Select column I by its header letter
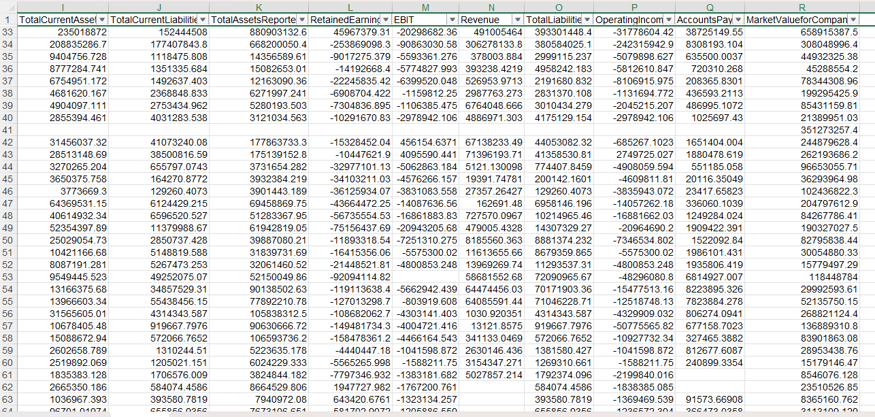 (62, 7)
